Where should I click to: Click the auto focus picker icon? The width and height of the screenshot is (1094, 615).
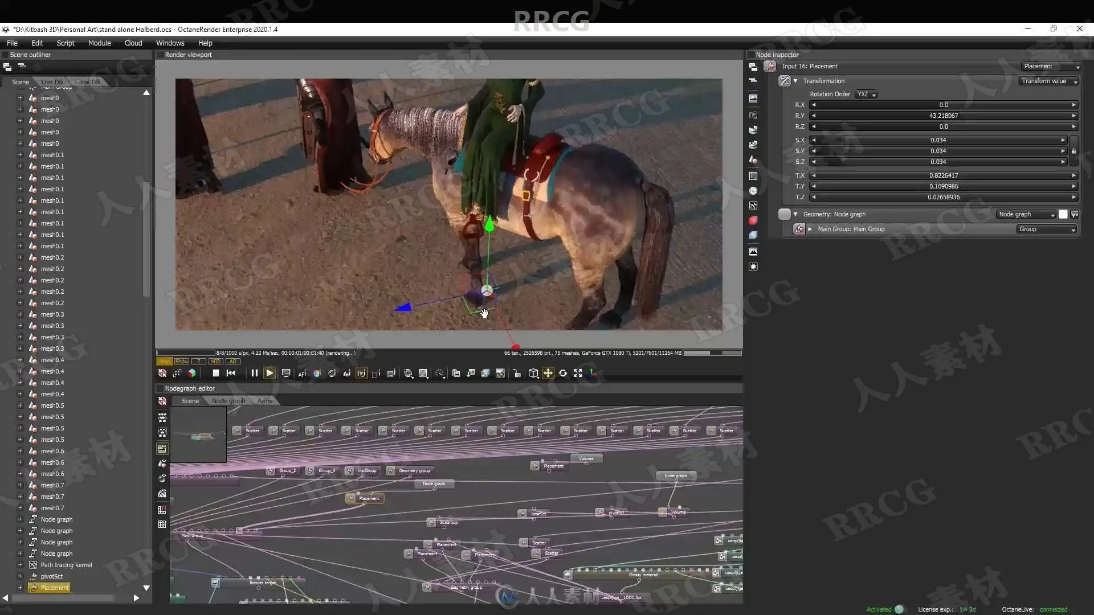(x=302, y=373)
